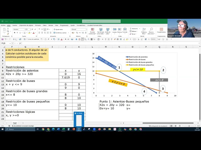Screen dimensions: 201x150
Task: Click the percent style icon
Action: click(77, 33)
